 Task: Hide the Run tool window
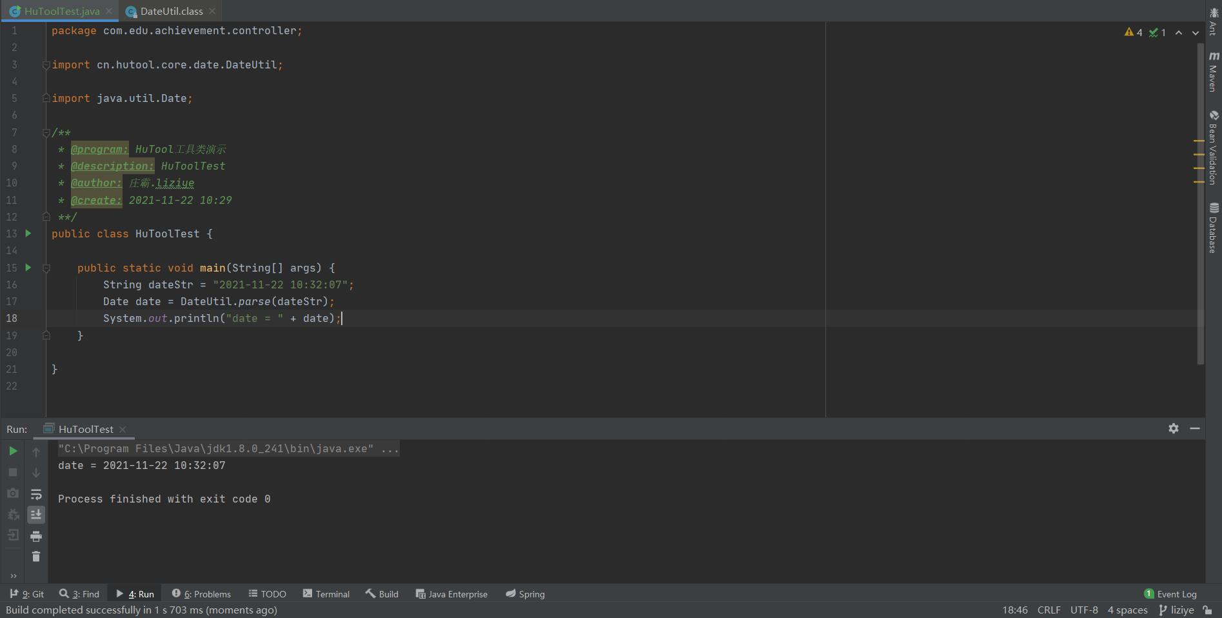point(1195,428)
